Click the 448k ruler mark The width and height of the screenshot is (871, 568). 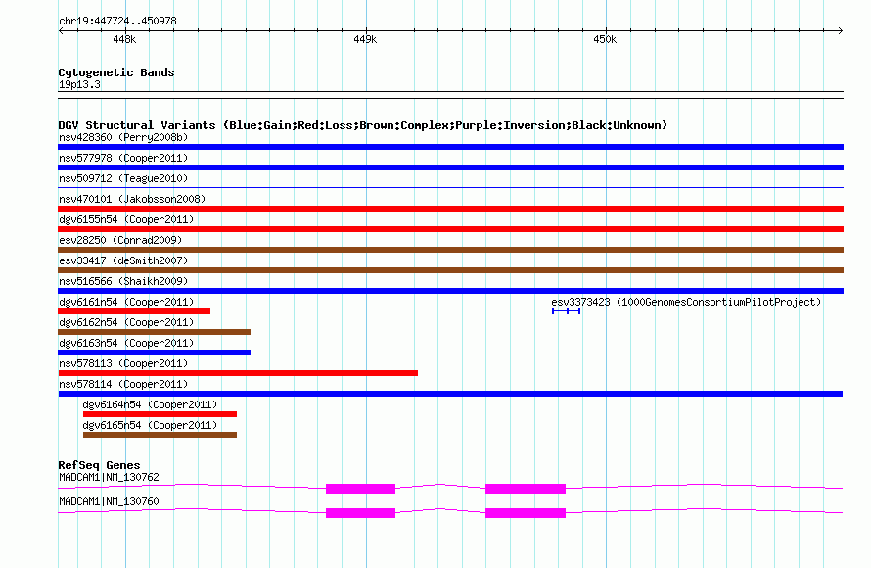pos(124,39)
